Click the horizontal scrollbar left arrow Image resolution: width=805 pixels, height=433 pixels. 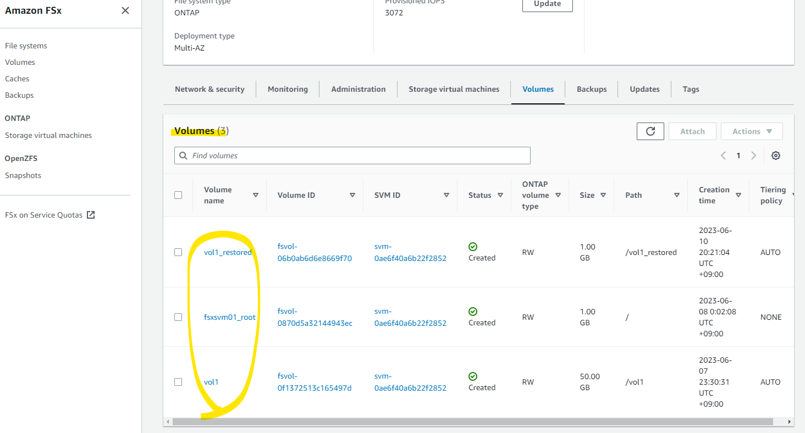[x=168, y=422]
